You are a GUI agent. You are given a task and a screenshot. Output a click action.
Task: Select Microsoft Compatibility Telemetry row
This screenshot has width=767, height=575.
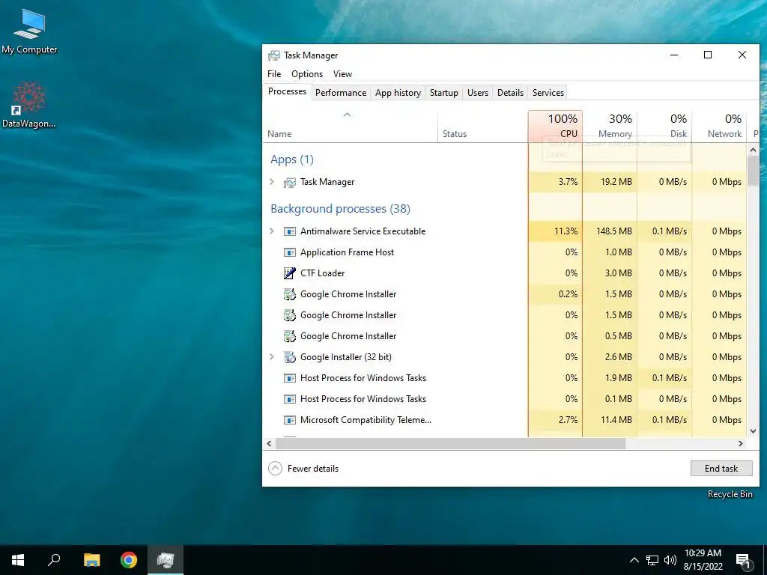[505, 420]
